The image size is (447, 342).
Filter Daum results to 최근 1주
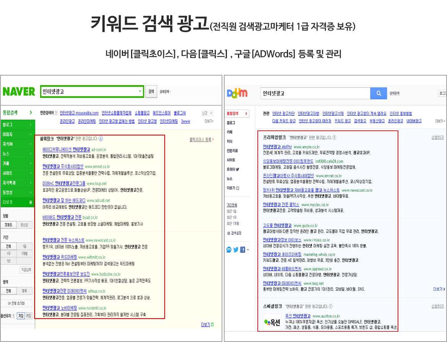click(x=232, y=217)
